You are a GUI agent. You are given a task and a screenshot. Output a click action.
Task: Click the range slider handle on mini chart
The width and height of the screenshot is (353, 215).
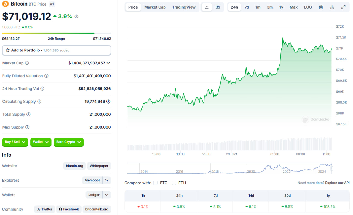click(332, 168)
